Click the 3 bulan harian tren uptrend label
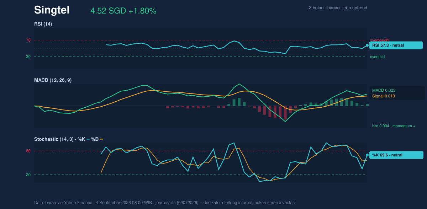 (338, 8)
